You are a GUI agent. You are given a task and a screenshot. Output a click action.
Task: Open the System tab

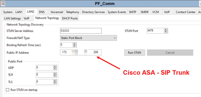(8, 12)
